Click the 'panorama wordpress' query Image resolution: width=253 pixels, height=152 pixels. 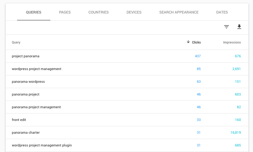(x=28, y=82)
